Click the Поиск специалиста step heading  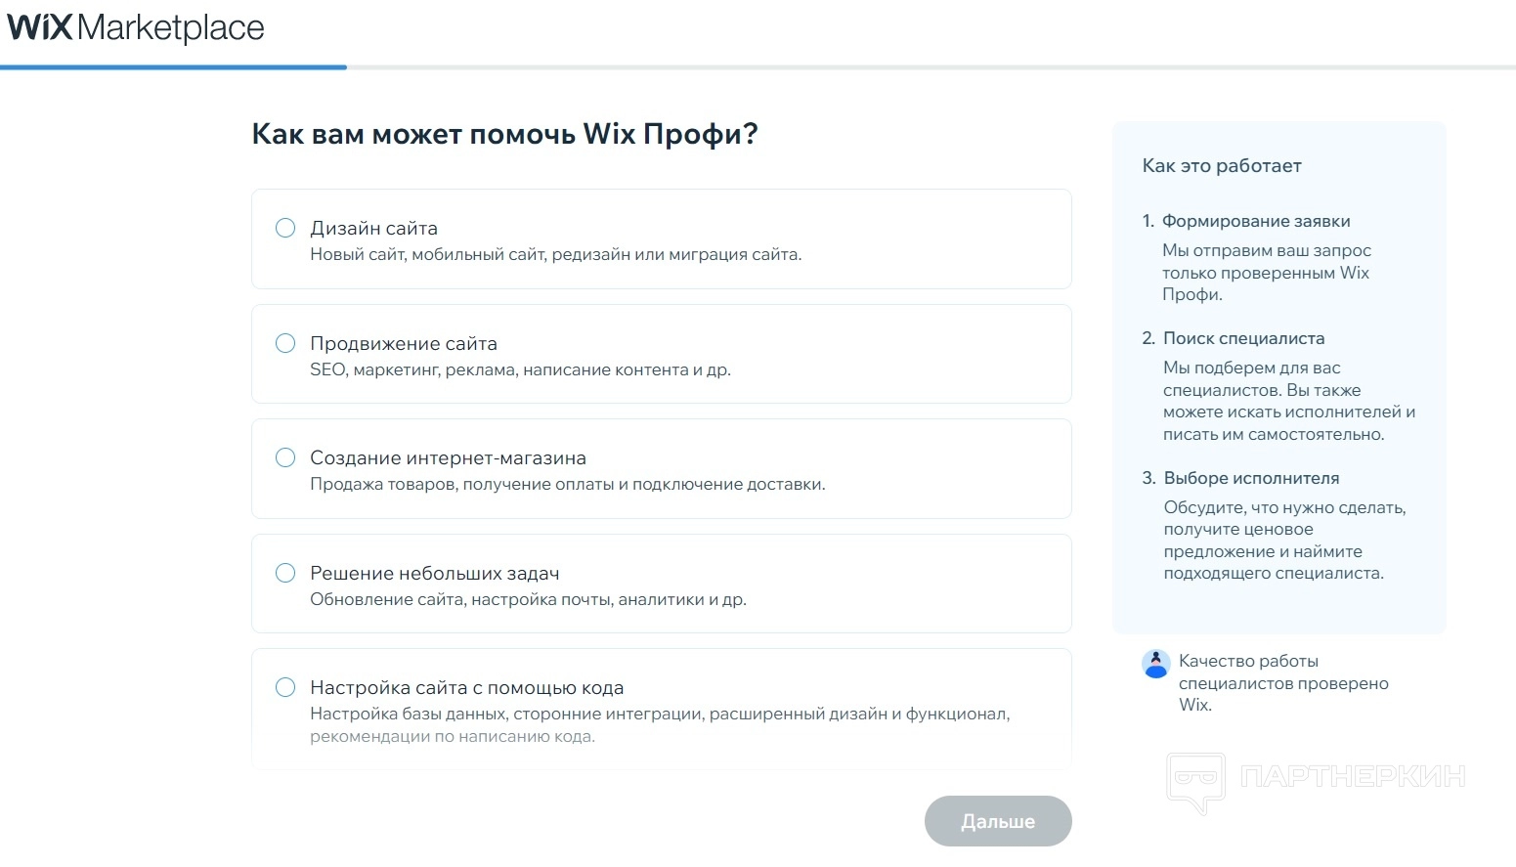(x=1243, y=338)
